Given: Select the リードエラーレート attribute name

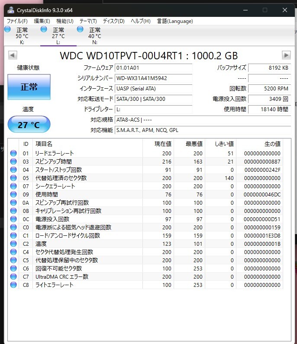Looking at the screenshot, I should [x=55, y=153].
